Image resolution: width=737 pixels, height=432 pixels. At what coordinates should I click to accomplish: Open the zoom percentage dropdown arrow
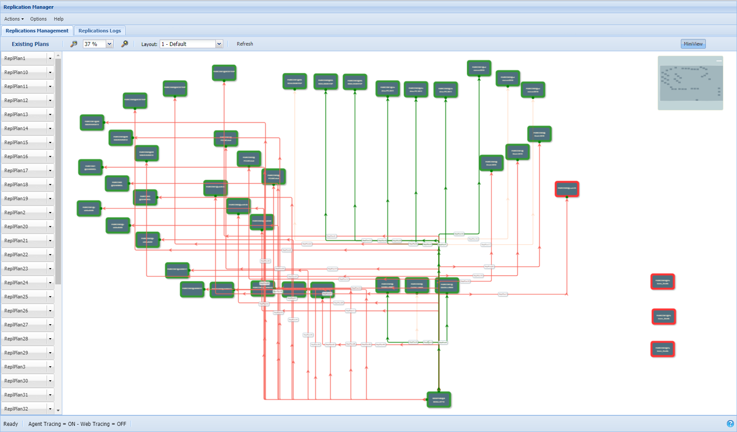110,44
